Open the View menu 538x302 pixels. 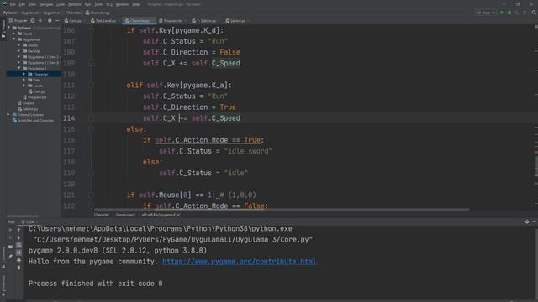(32, 4)
